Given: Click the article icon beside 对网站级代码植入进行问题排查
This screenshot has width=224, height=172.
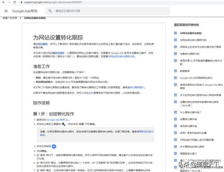Looking at the screenshot, I should (175, 140).
